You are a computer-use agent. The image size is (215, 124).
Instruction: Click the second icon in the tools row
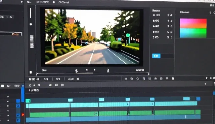click(132, 79)
